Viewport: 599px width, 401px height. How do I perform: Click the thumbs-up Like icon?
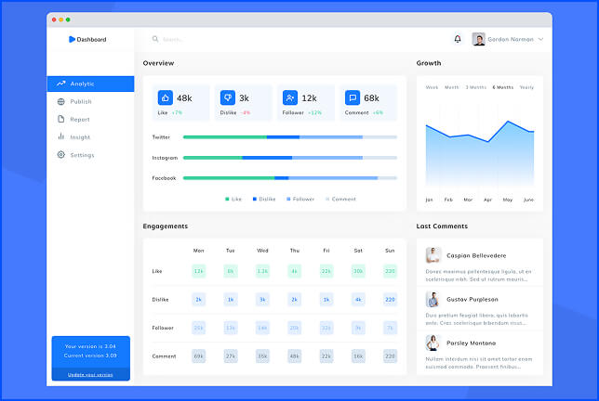tap(166, 97)
